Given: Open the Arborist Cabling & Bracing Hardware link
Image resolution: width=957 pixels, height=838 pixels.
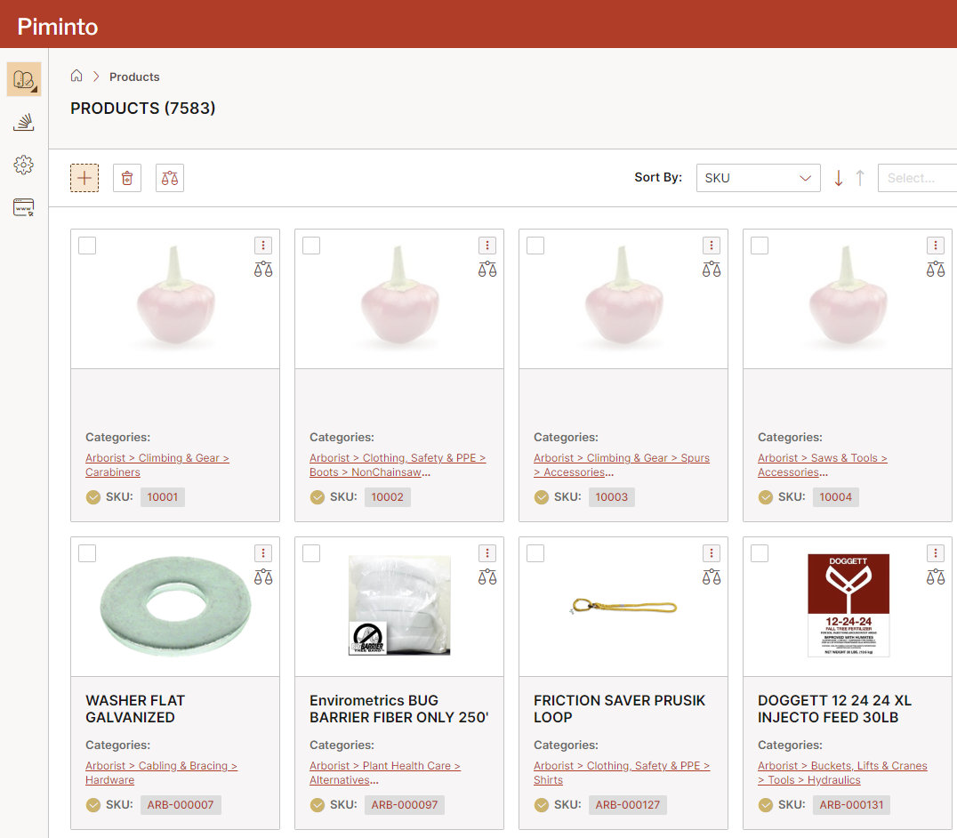Looking at the screenshot, I should (x=161, y=772).
